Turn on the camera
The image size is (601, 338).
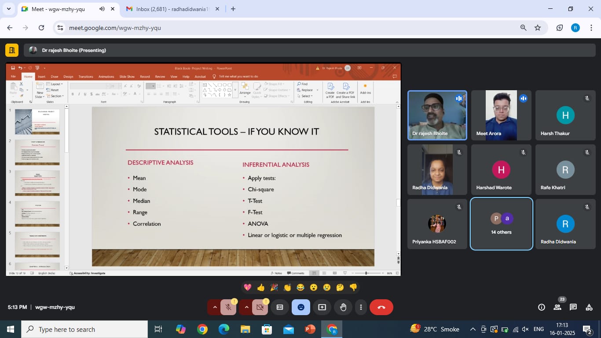pos(260,307)
